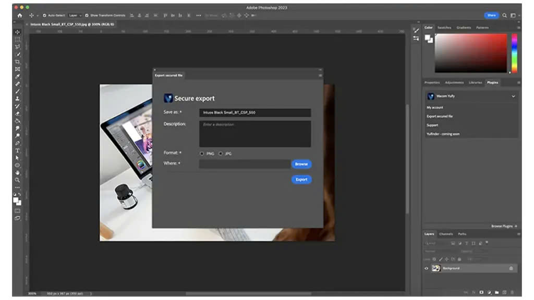Click the Home icon in options bar
This screenshot has height=300, width=534.
point(20,16)
